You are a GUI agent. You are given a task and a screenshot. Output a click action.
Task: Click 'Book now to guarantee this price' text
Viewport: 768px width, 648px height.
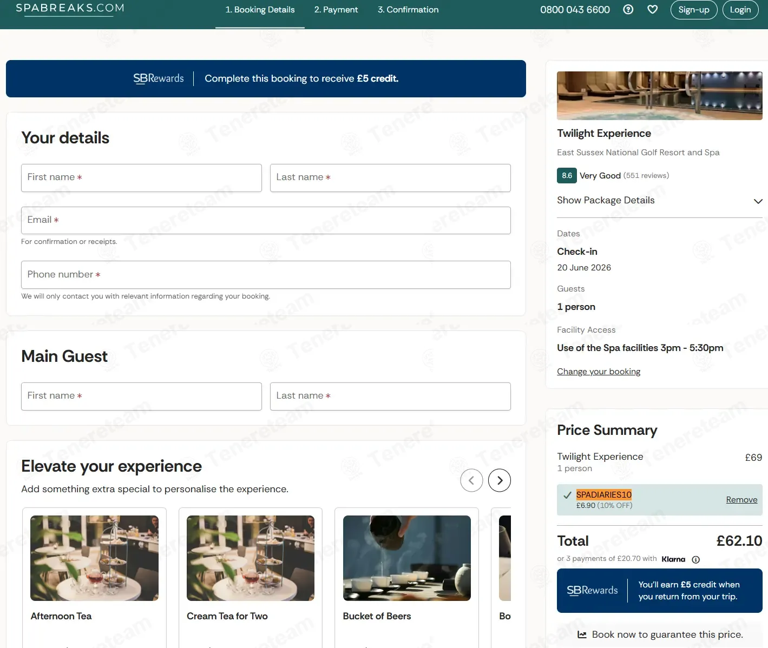click(667, 634)
